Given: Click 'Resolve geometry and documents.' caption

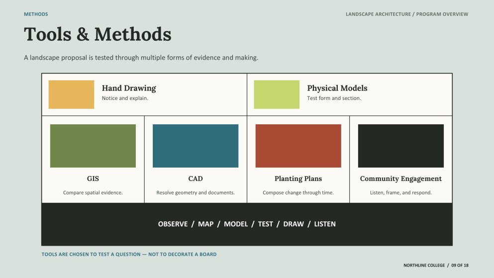Looking at the screenshot, I should [x=196, y=192].
